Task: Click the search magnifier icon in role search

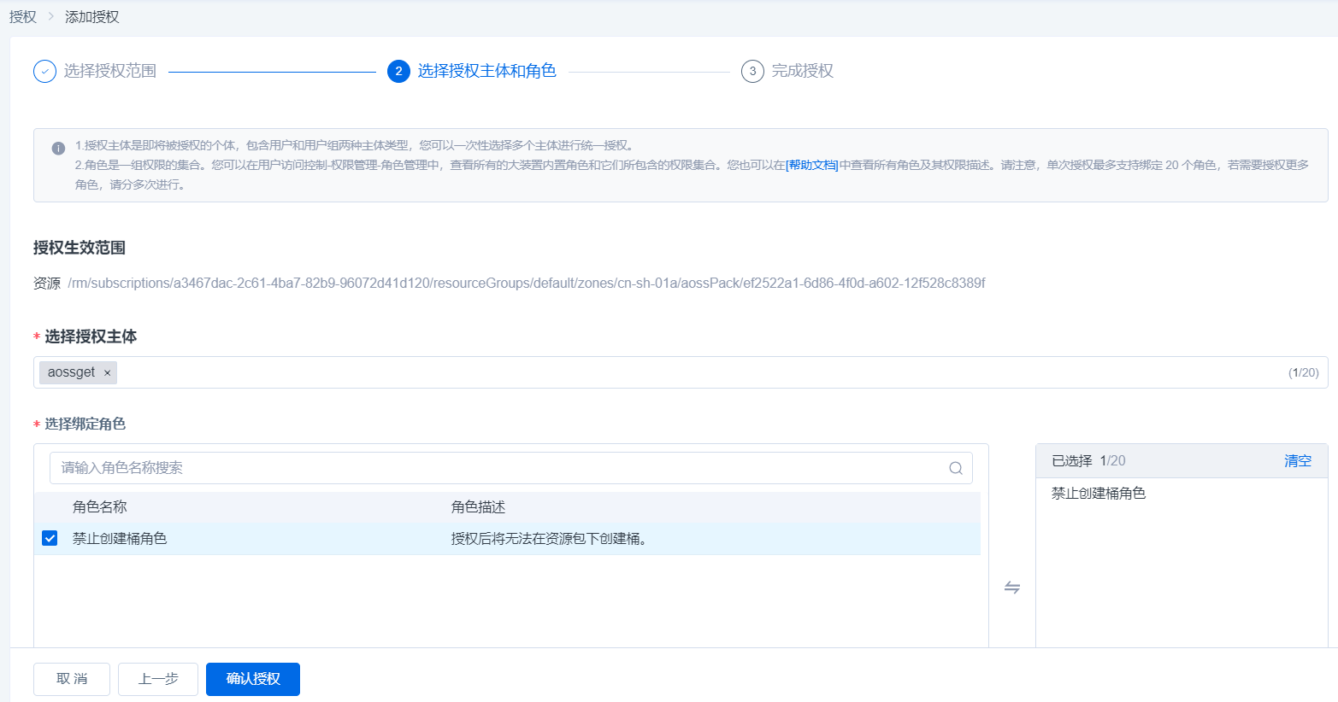Action: click(x=956, y=468)
